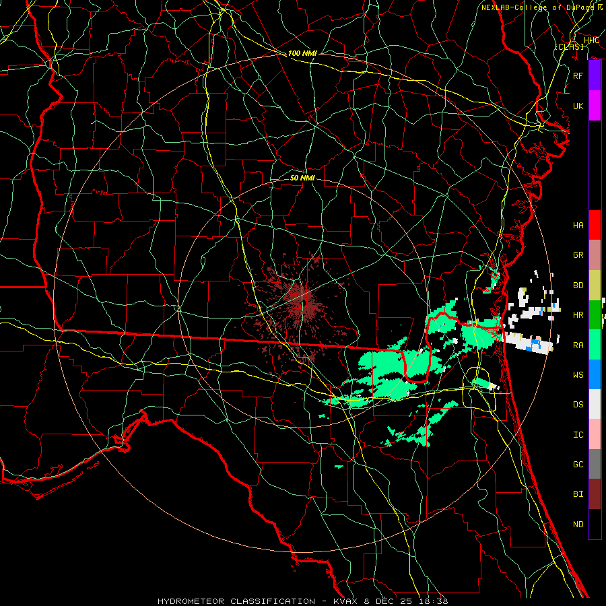This screenshot has height=606, width=606.
Task: Click the '50 NMI' range ring label
Action: point(302,178)
